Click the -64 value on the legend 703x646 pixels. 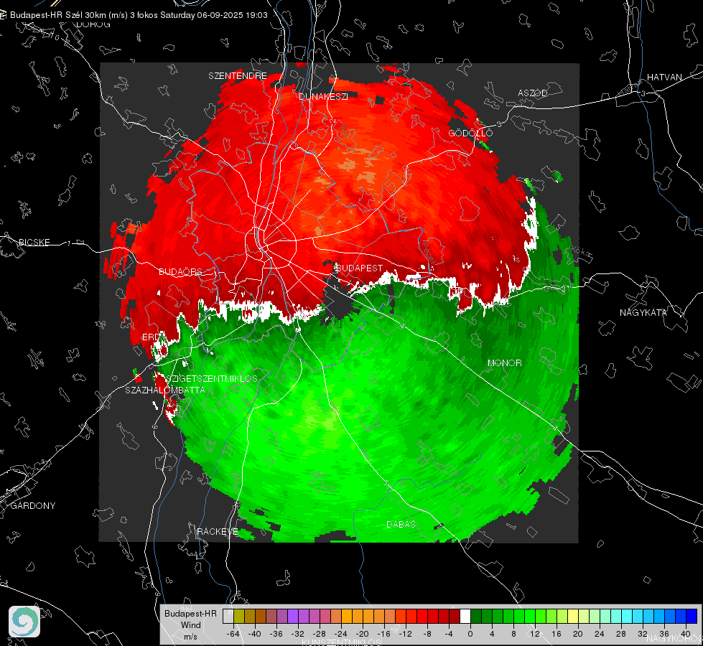tap(233, 634)
